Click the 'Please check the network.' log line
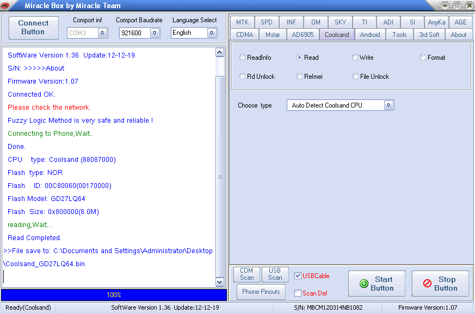475x314 pixels. tap(49, 108)
